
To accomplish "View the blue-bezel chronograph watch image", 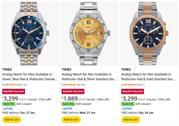I will [30, 34].
